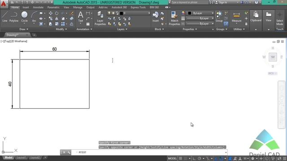The width and height of the screenshot is (287, 161).
Task: Click the Move tool icon
Action: pos(51,13)
